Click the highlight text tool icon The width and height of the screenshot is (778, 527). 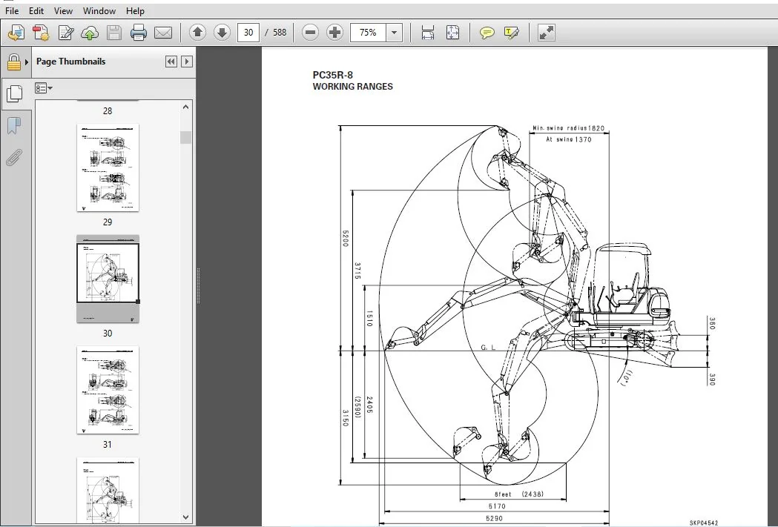[511, 33]
